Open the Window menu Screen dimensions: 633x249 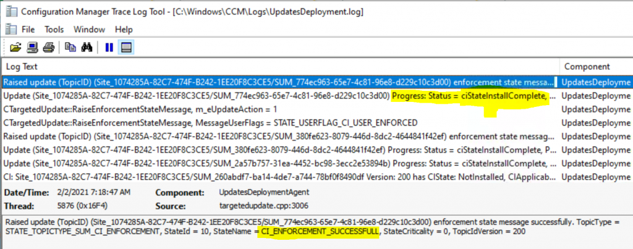[89, 30]
